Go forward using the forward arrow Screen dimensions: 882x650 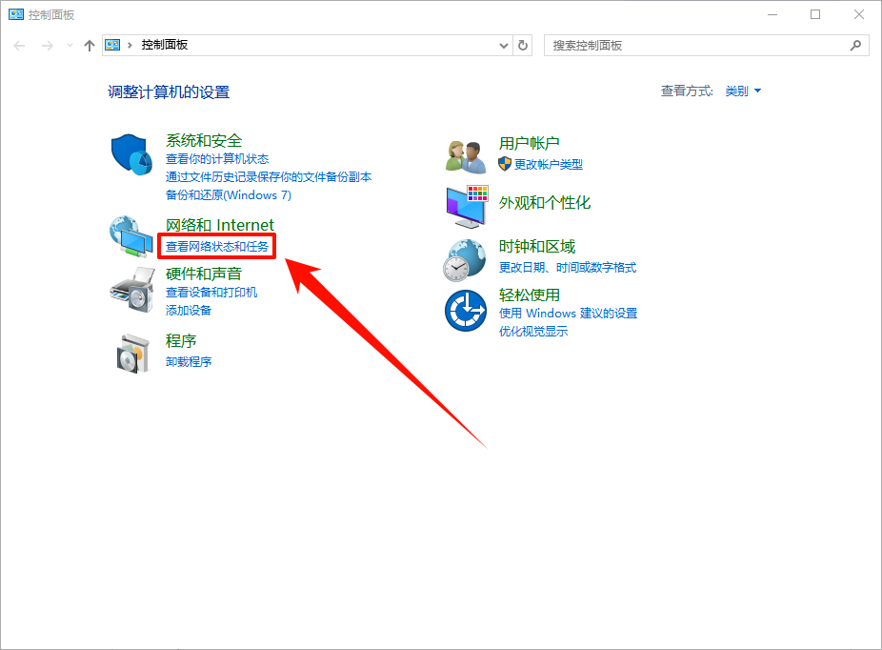coord(48,46)
